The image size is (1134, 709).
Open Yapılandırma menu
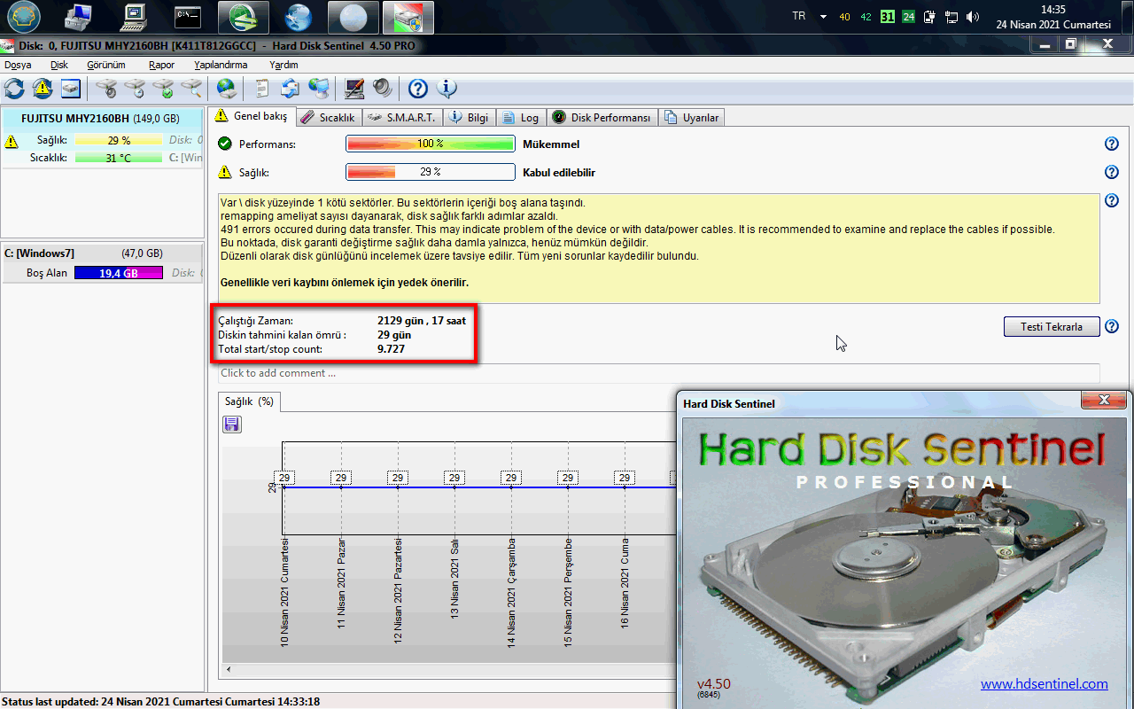[221, 65]
